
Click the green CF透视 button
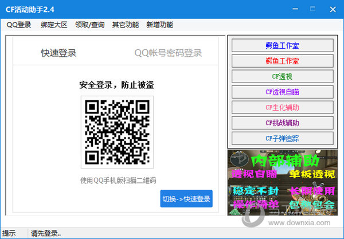click(282, 76)
